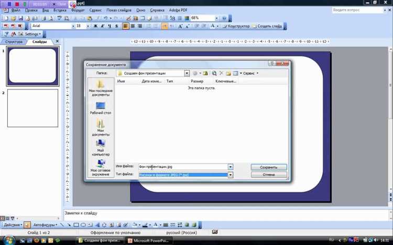Select the Line tool in drawing toolbar
393x245 pixels.
click(62, 225)
